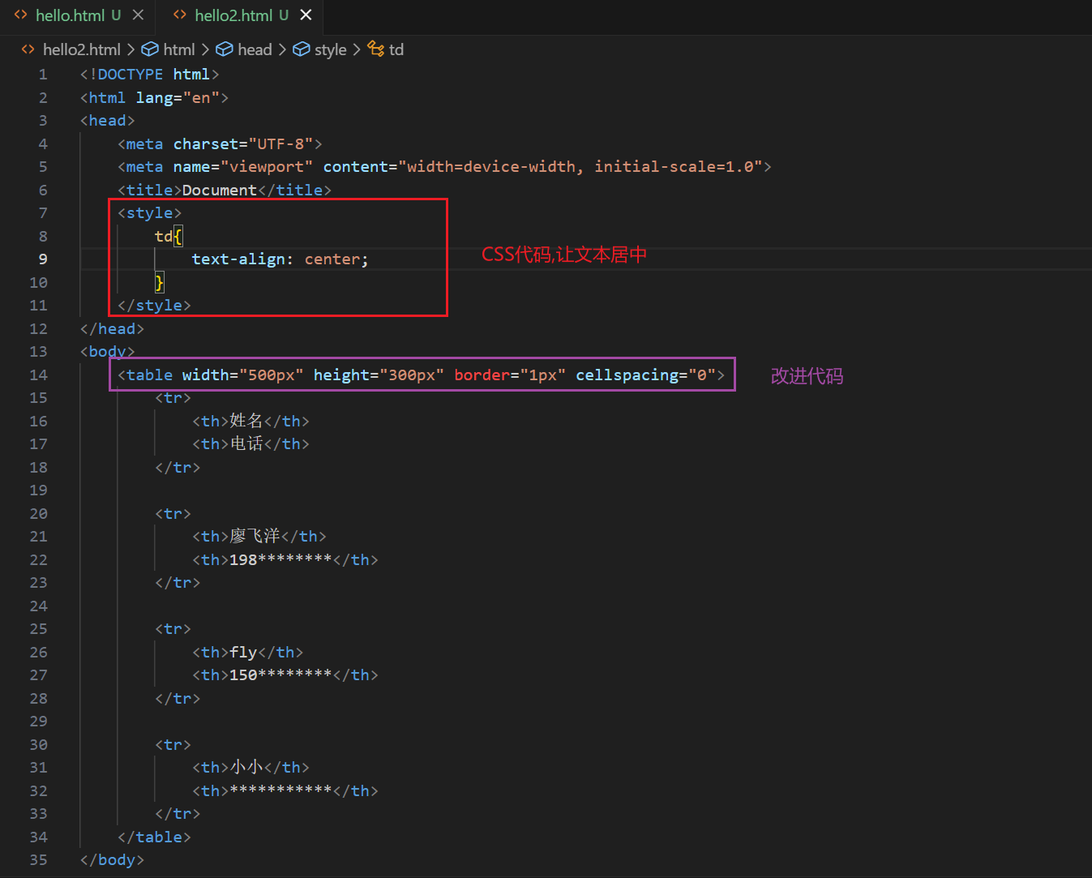Open td breadcrumb item
The height and width of the screenshot is (878, 1092).
tap(396, 49)
